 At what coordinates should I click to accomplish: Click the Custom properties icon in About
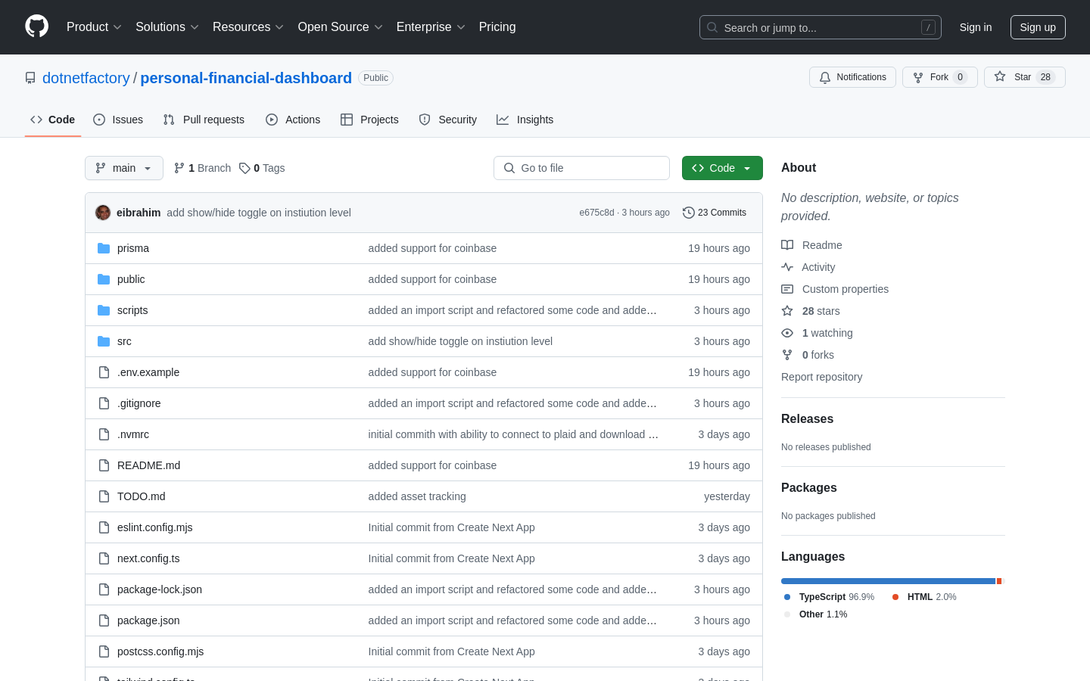coord(787,289)
